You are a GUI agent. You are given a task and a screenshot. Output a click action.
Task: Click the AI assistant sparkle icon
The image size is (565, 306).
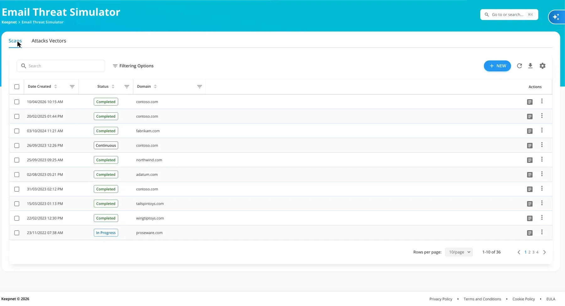point(556,17)
